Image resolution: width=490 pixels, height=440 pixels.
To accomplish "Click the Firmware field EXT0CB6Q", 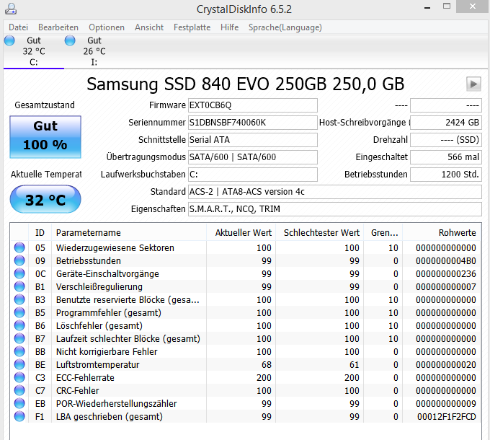I will 253,105.
